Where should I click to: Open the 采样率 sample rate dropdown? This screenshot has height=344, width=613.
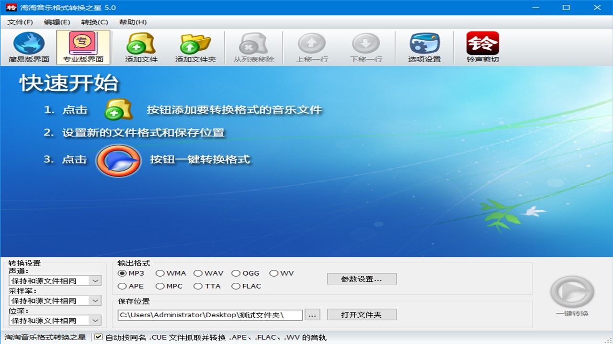point(95,301)
